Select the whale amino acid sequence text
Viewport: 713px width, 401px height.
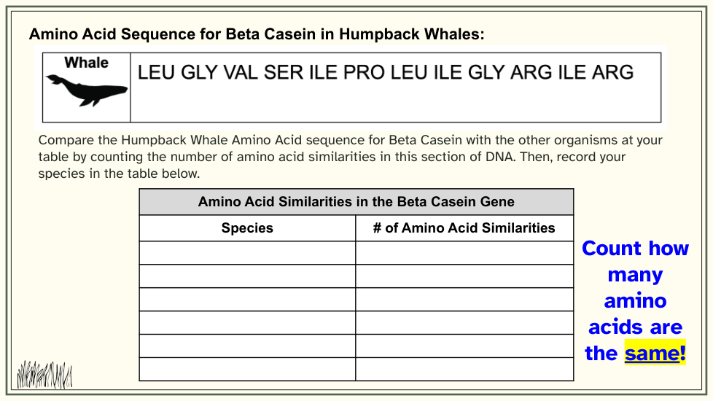[386, 72]
